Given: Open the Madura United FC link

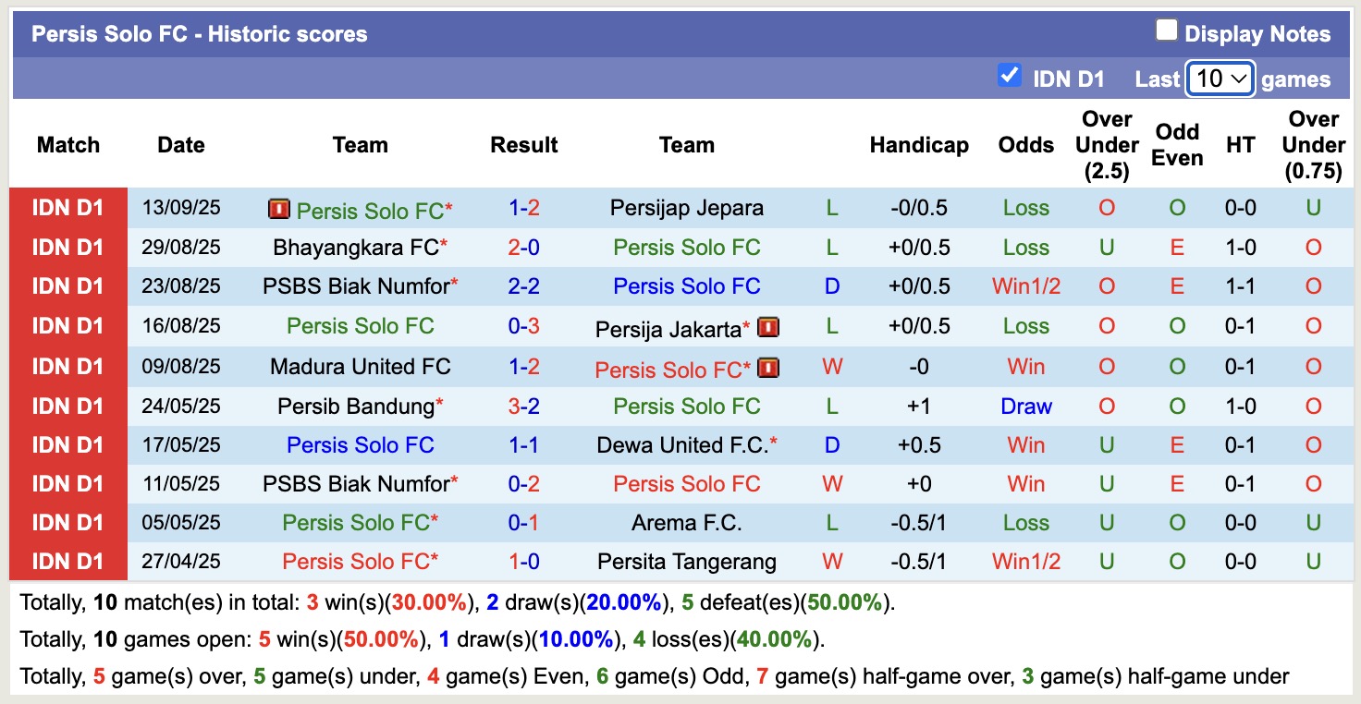Looking at the screenshot, I should click(x=360, y=366).
